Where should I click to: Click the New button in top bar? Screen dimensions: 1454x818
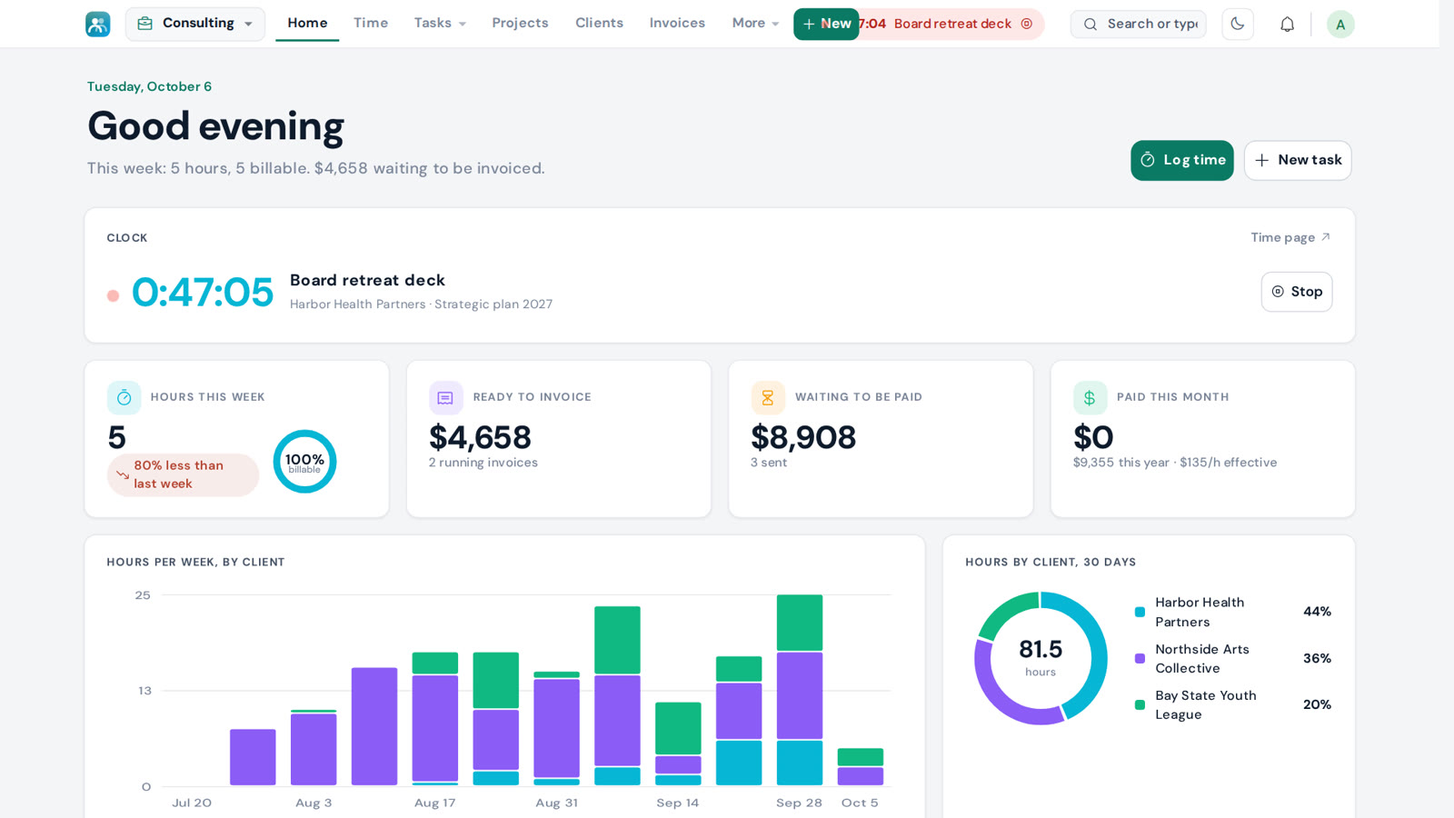[826, 24]
